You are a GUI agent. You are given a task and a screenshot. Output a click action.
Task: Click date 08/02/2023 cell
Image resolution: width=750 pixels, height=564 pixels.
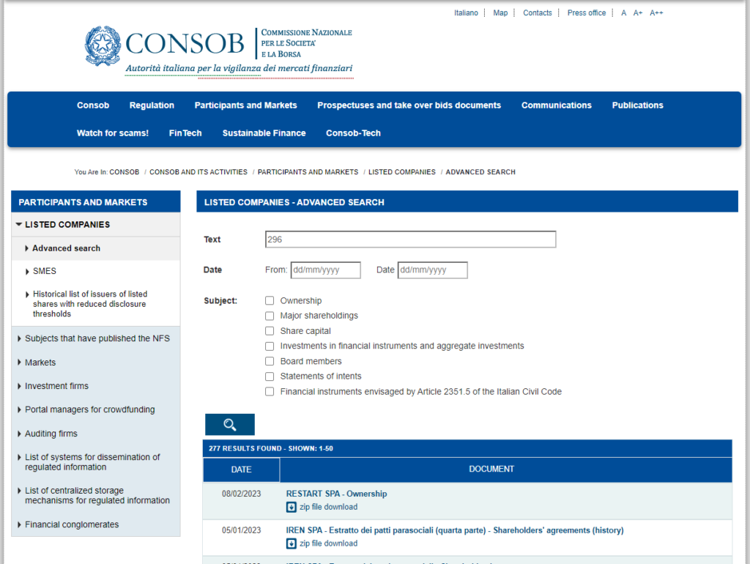pos(241,494)
